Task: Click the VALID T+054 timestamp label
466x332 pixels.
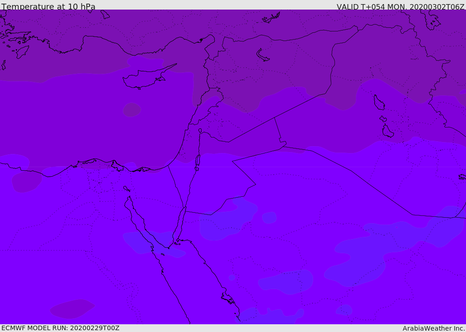Action: click(x=400, y=6)
